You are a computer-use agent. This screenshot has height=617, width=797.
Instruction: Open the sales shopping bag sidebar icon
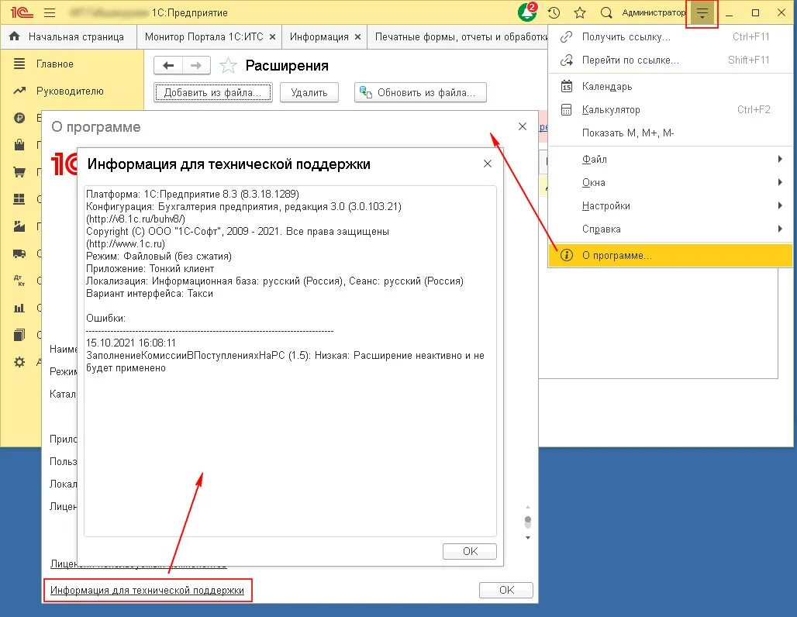coord(19,145)
